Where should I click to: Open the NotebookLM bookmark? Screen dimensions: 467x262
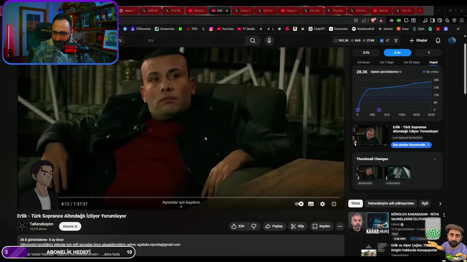363,29
